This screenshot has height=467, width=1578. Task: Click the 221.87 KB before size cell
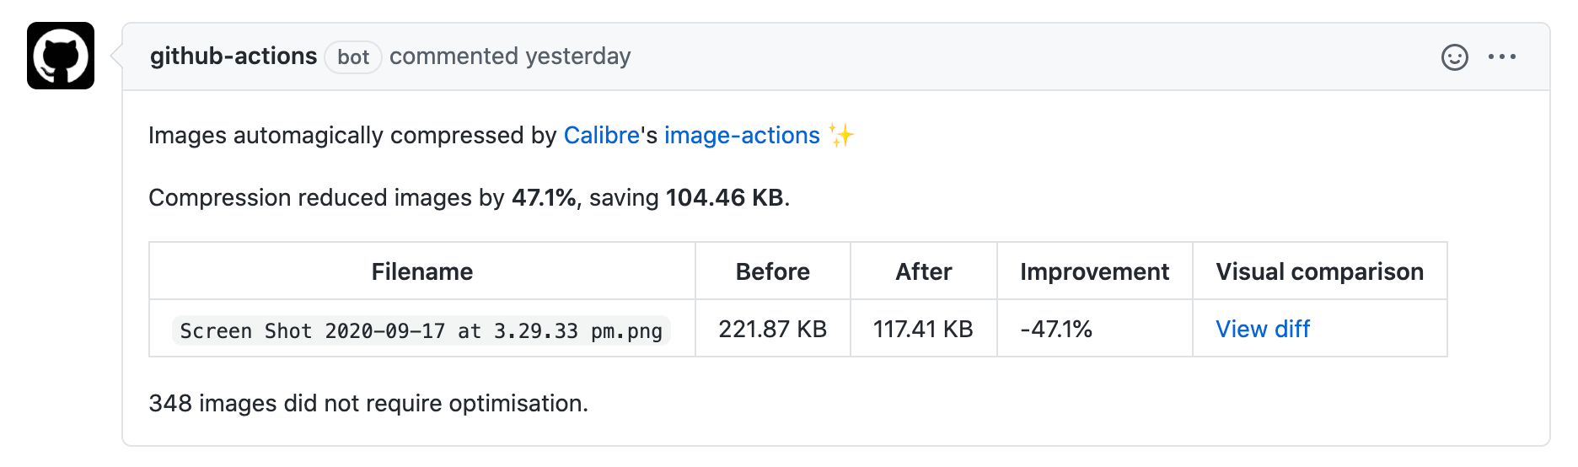772,329
